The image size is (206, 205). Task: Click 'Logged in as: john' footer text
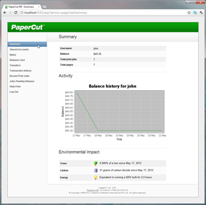click(x=108, y=187)
